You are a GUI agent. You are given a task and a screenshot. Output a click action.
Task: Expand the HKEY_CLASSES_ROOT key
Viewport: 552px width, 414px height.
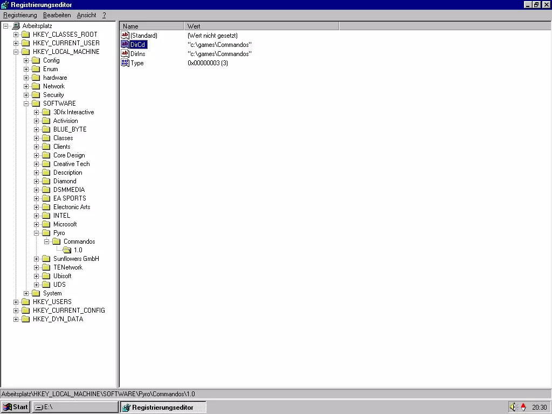(x=16, y=34)
